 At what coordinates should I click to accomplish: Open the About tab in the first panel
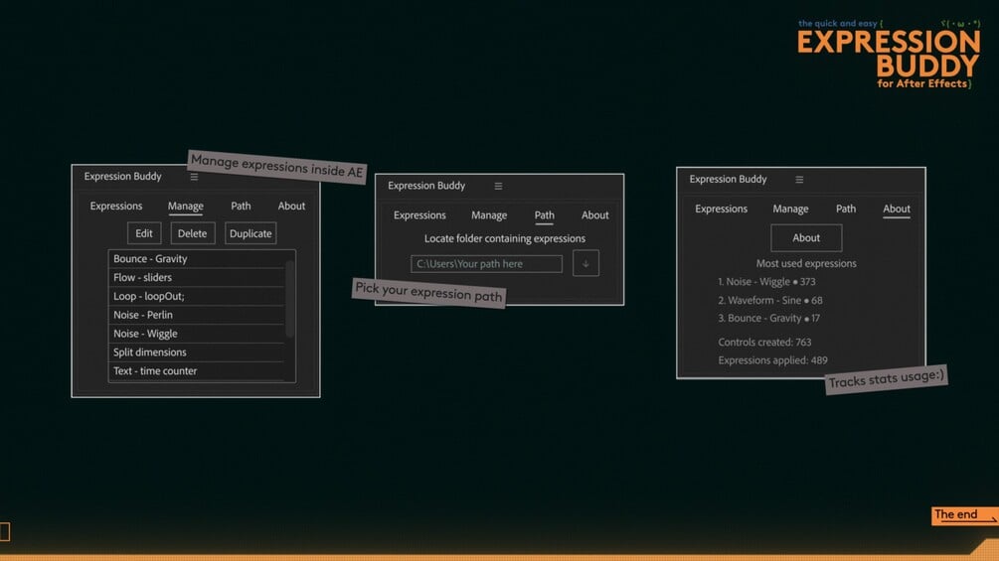tap(291, 207)
